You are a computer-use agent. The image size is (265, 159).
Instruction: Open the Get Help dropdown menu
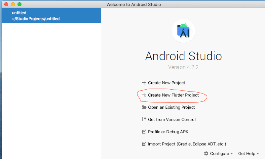click(248, 153)
